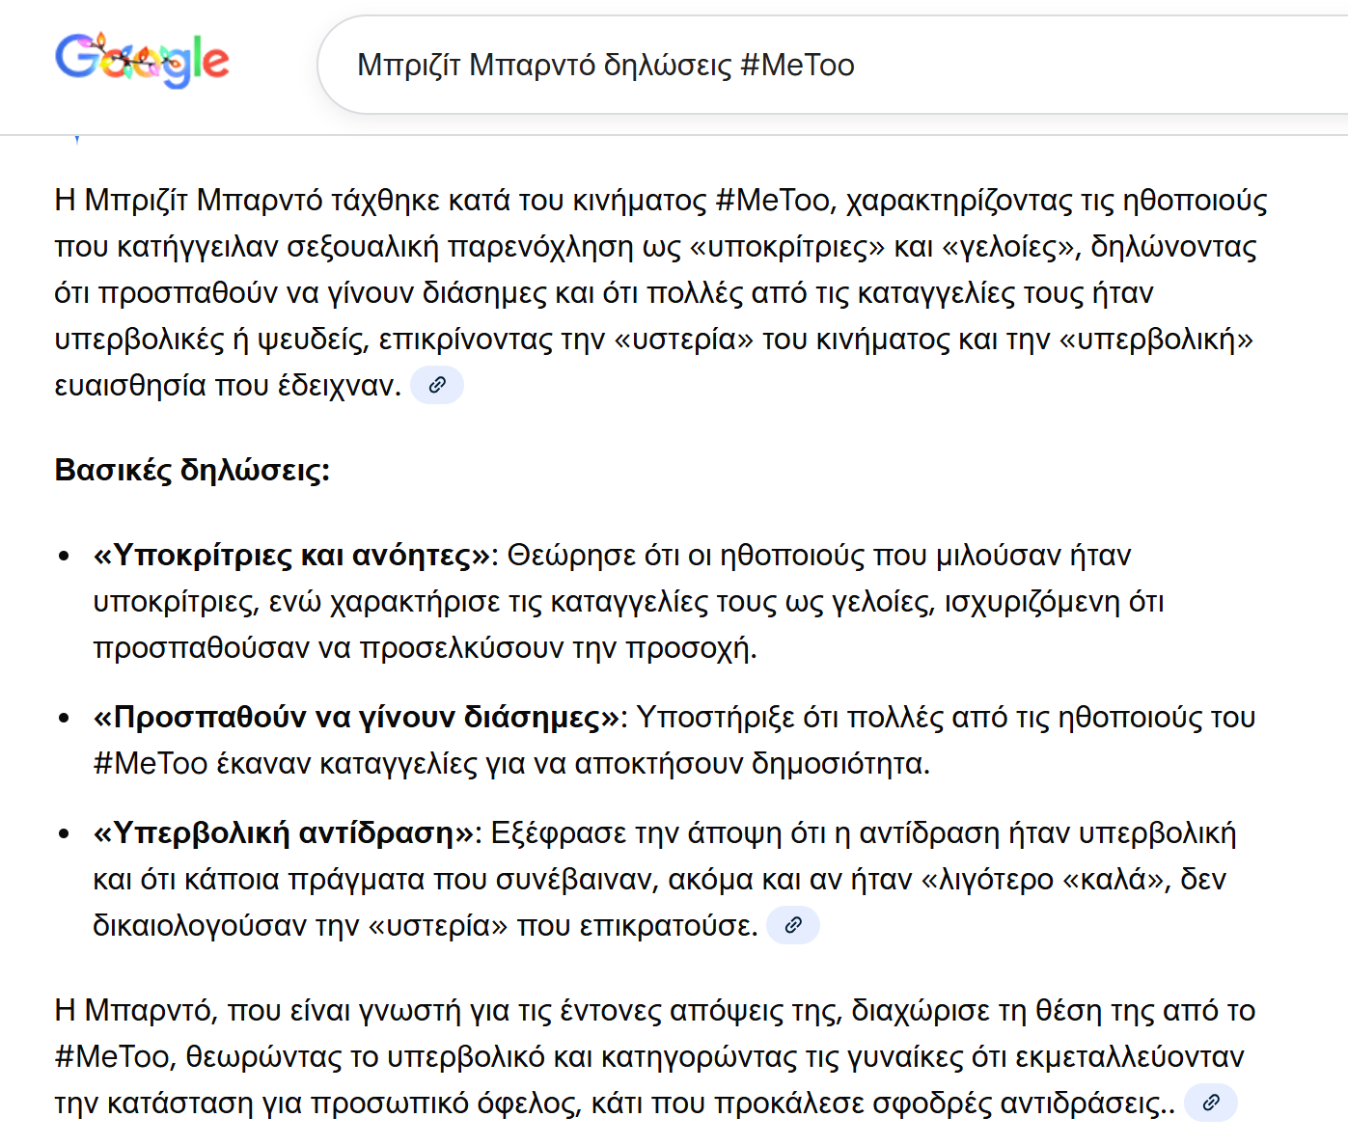Click "#MeToo" before "έκαναν καταγγελίες" in second bullet

click(151, 764)
